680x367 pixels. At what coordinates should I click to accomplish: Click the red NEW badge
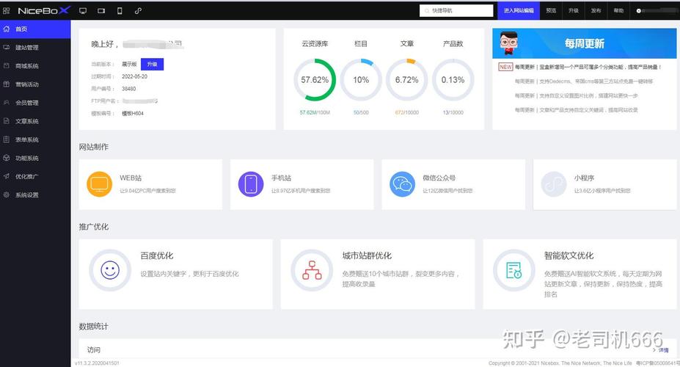505,67
